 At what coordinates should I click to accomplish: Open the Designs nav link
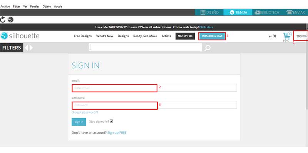[123, 36]
